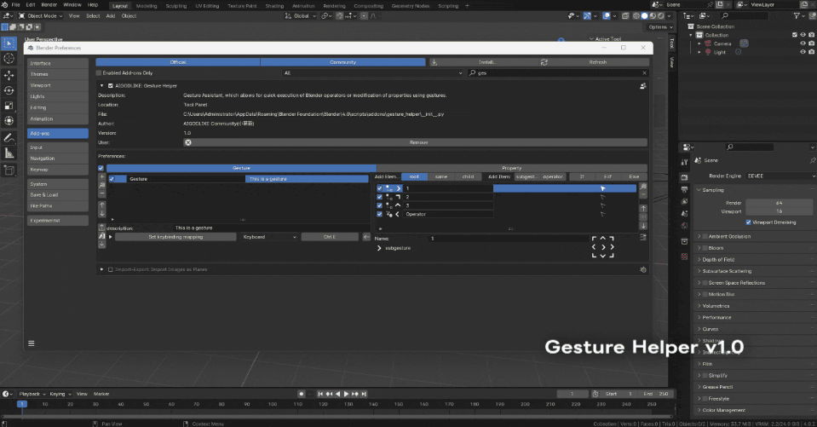The width and height of the screenshot is (817, 427).
Task: Toggle the checkbox of element 3
Action: coord(379,205)
